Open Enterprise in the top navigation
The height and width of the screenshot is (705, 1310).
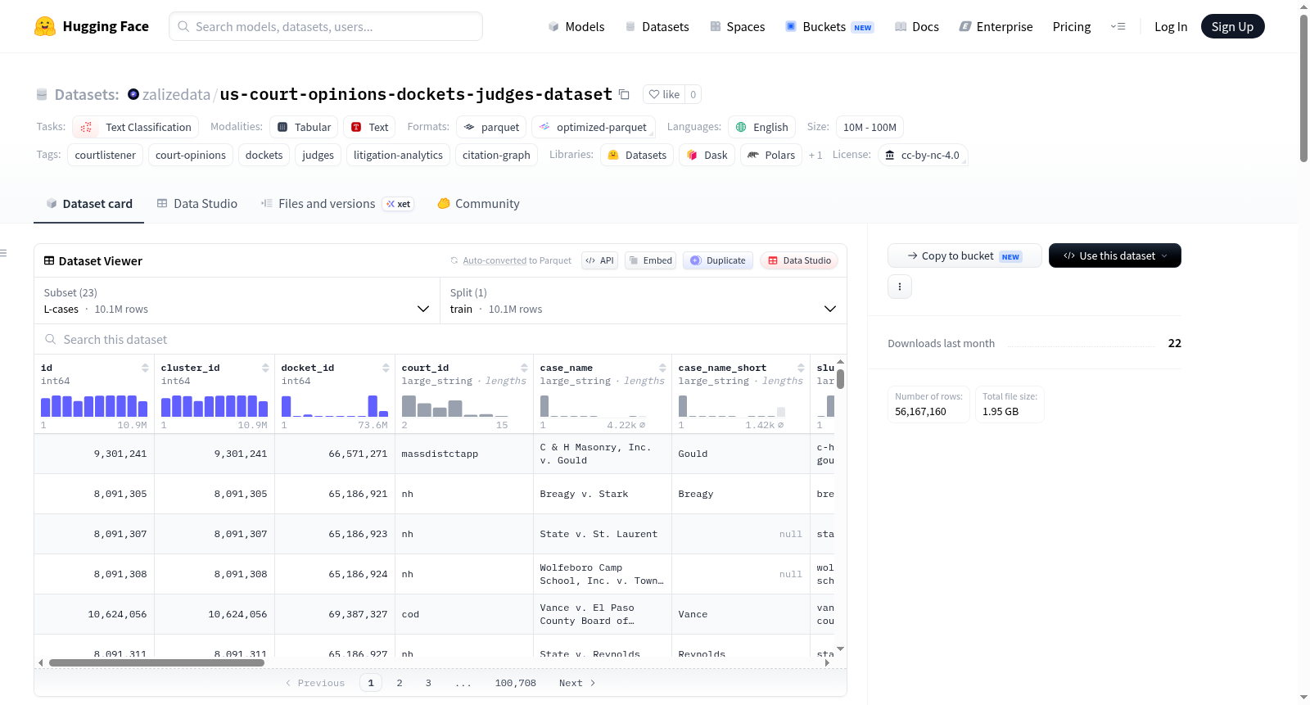point(996,26)
